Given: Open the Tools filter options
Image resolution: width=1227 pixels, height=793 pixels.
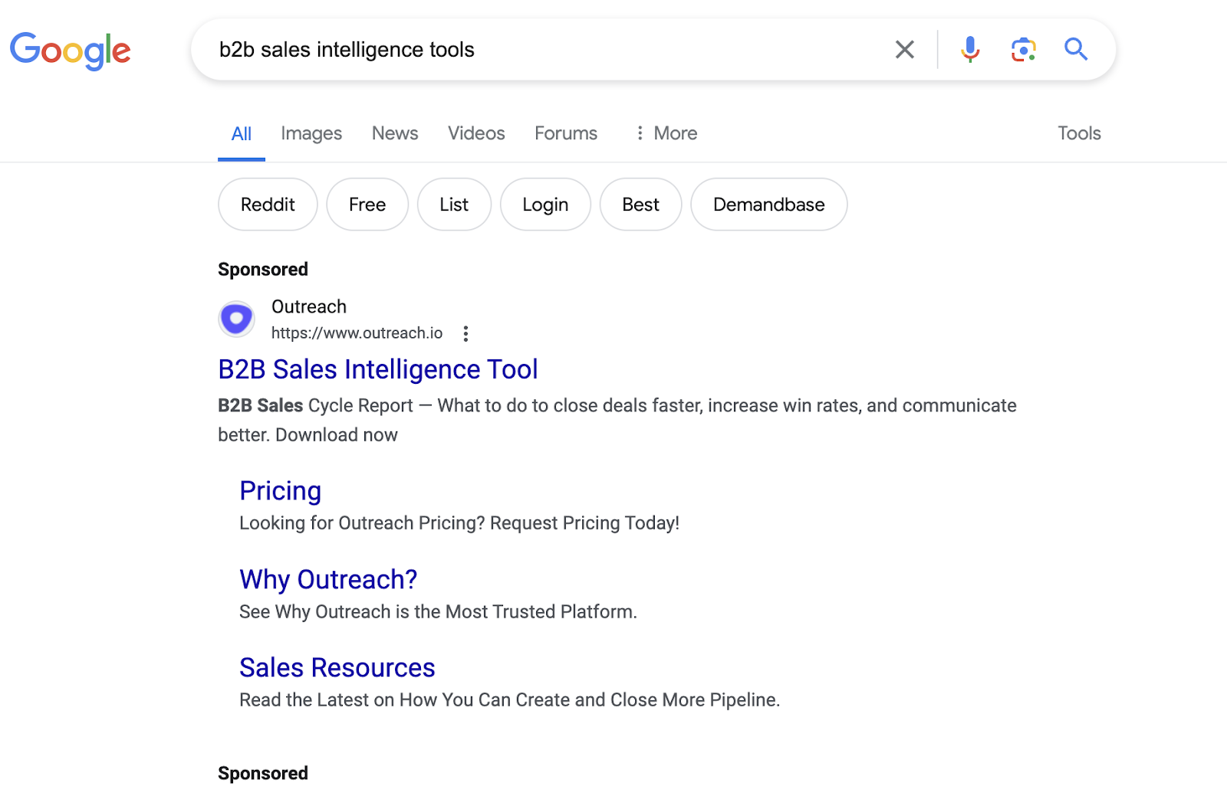Looking at the screenshot, I should click(1079, 133).
